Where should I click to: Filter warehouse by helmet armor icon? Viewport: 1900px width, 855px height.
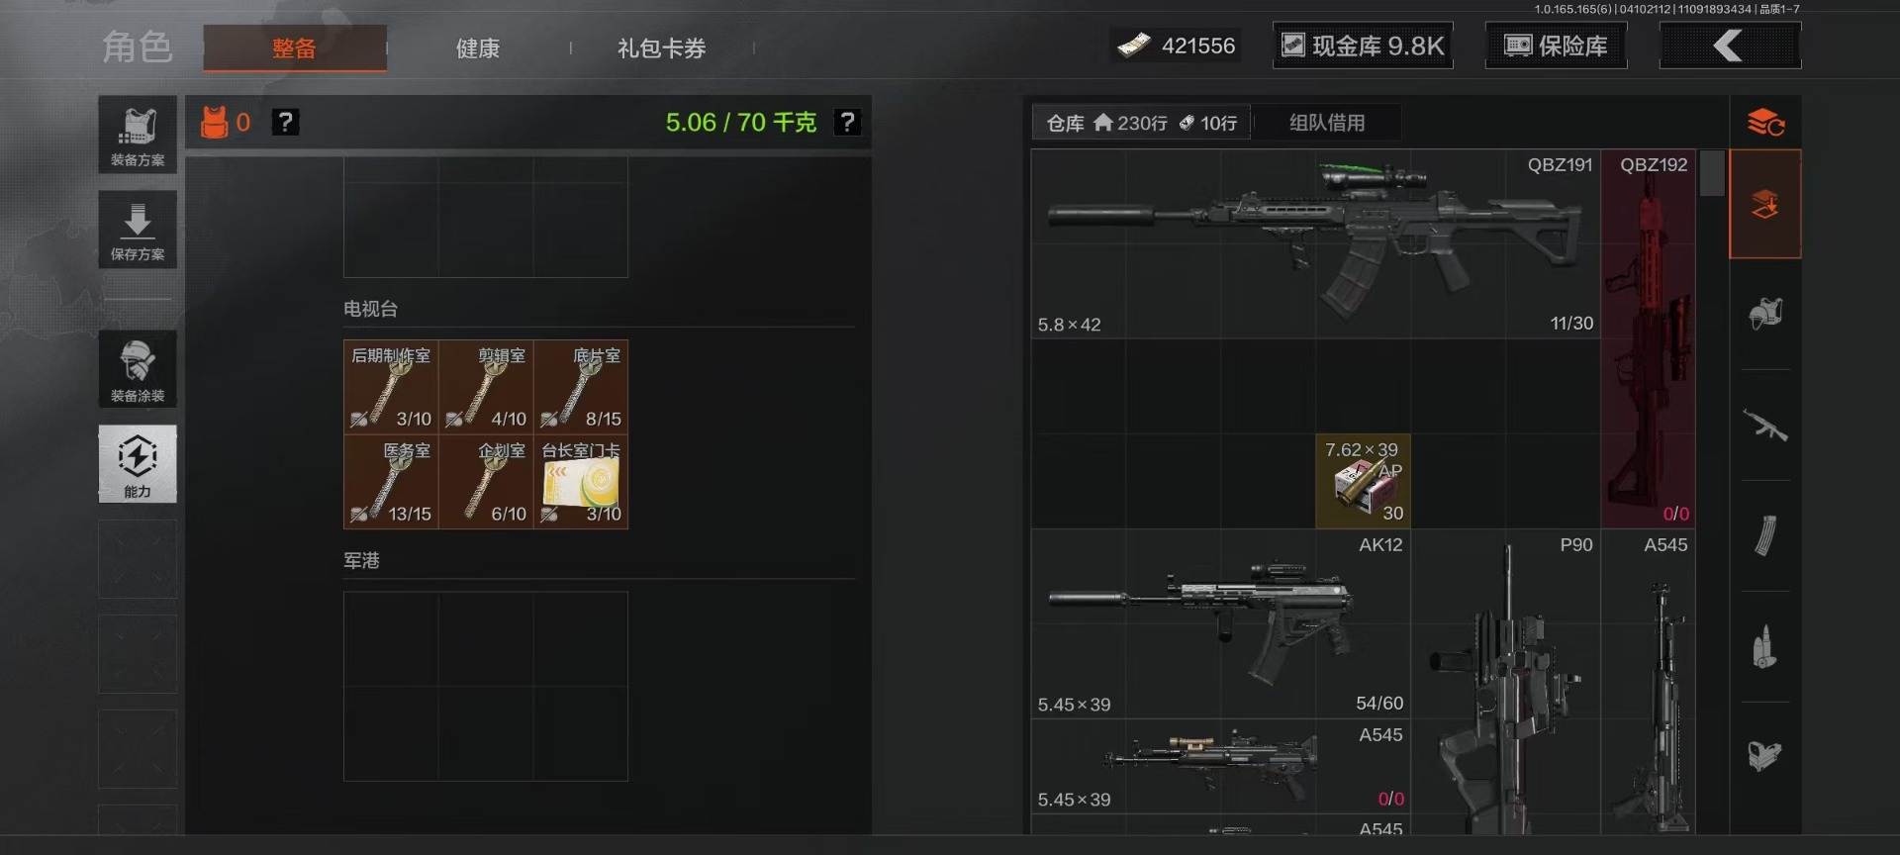pos(1765,315)
